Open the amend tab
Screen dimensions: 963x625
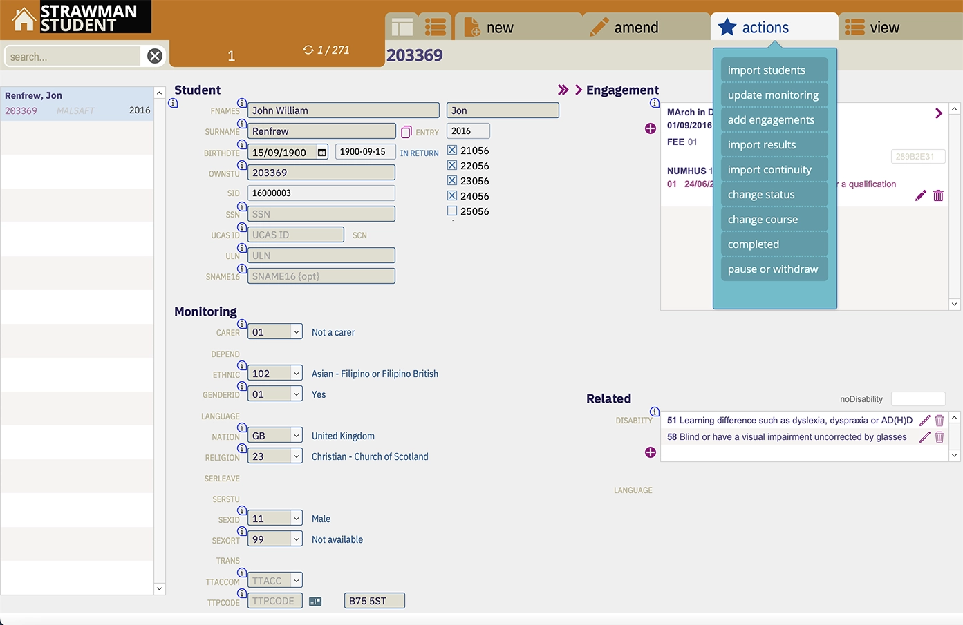(646, 27)
